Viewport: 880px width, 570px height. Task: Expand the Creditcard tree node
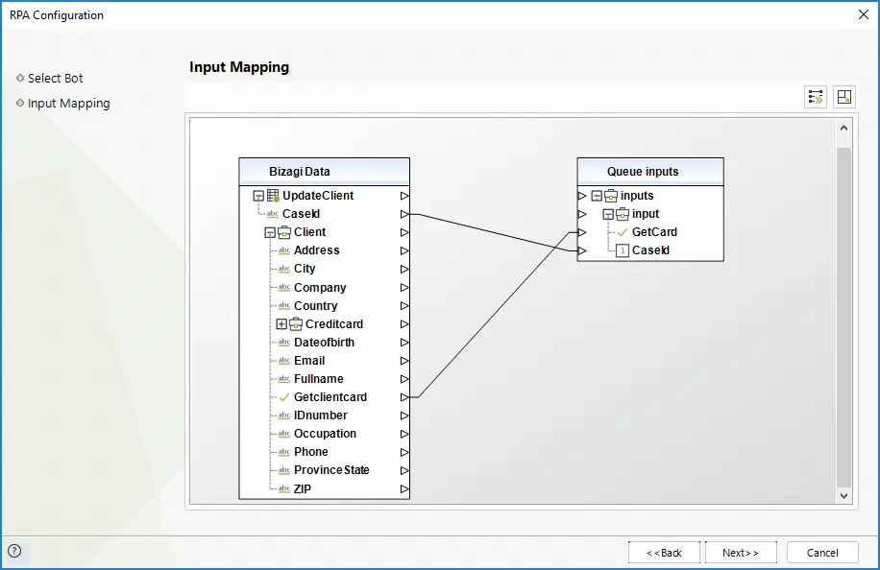[x=281, y=324]
